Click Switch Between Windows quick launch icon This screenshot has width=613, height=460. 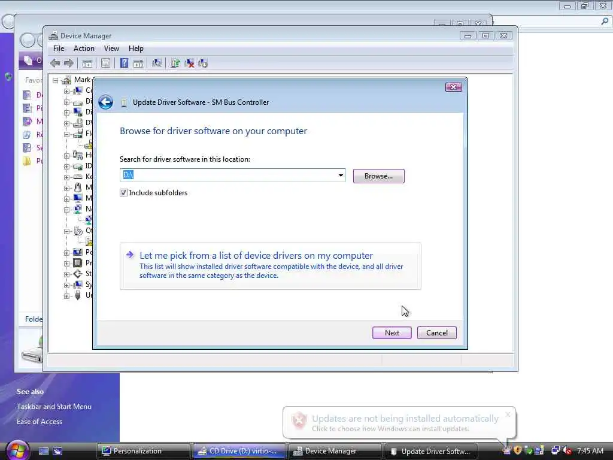point(57,451)
